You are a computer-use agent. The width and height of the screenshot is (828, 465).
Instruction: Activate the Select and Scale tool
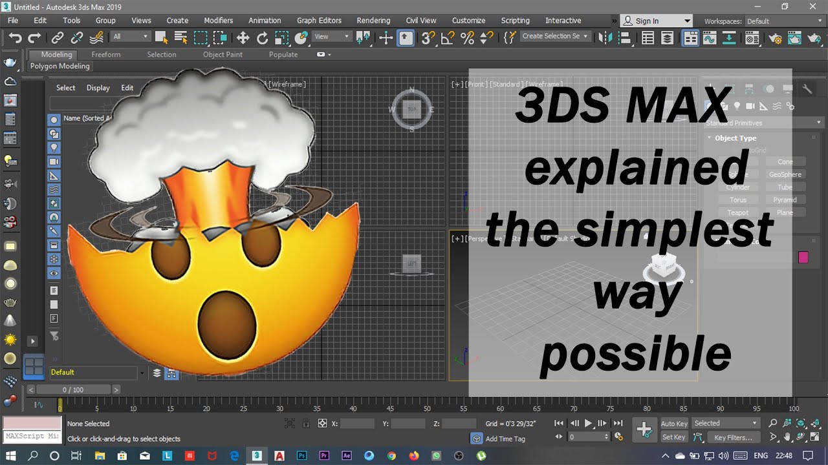click(281, 37)
